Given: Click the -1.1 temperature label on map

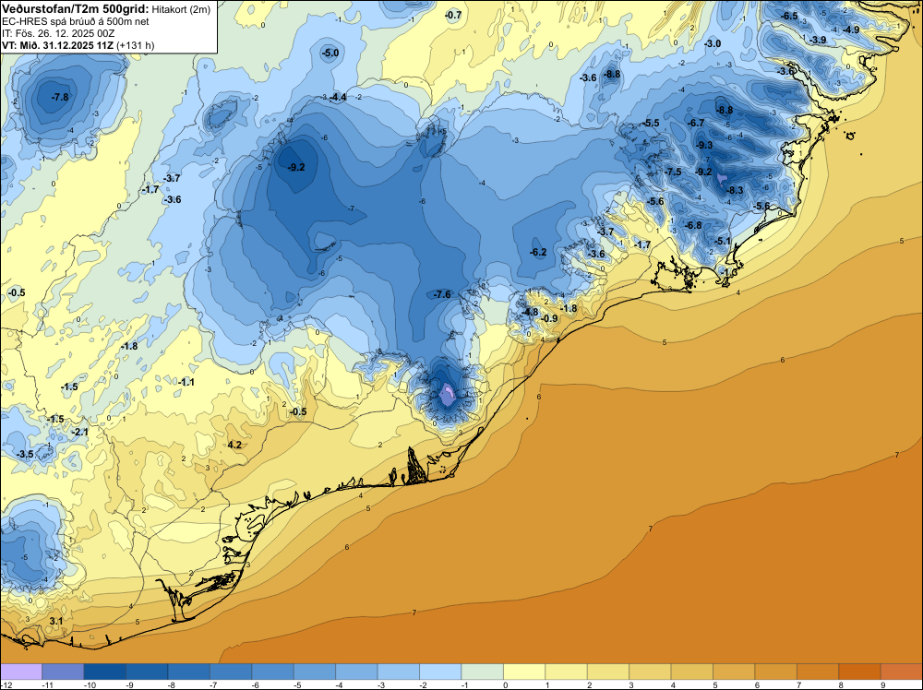Looking at the screenshot, I should click(186, 382).
